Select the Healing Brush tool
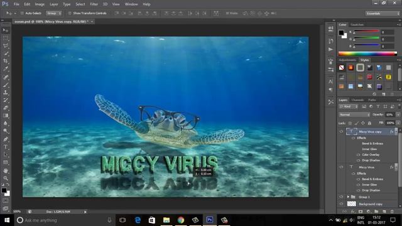 click(x=6, y=77)
